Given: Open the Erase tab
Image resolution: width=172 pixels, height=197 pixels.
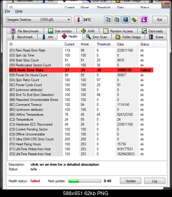Looking at the screenshot, I should [x=156, y=37].
